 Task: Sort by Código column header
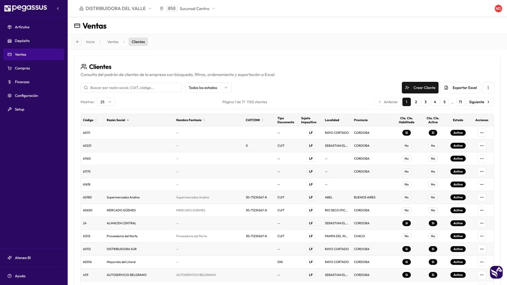[90, 120]
